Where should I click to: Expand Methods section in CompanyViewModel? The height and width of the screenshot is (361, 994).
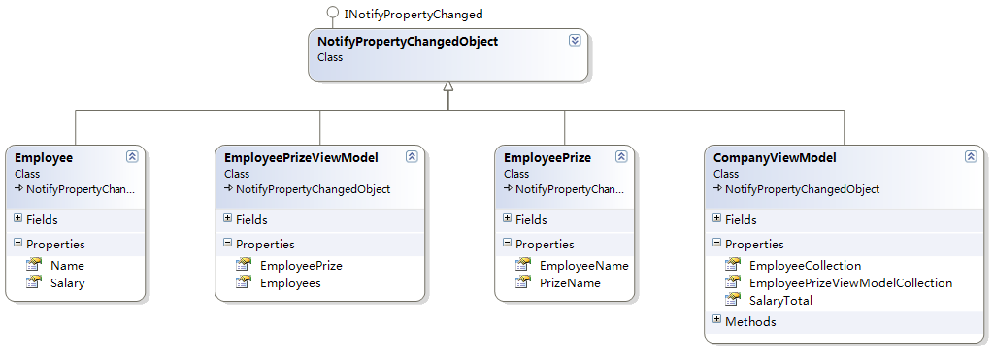point(717,320)
